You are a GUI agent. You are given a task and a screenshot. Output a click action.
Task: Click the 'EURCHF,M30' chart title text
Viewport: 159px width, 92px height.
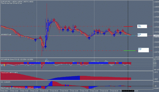tap(6, 2)
